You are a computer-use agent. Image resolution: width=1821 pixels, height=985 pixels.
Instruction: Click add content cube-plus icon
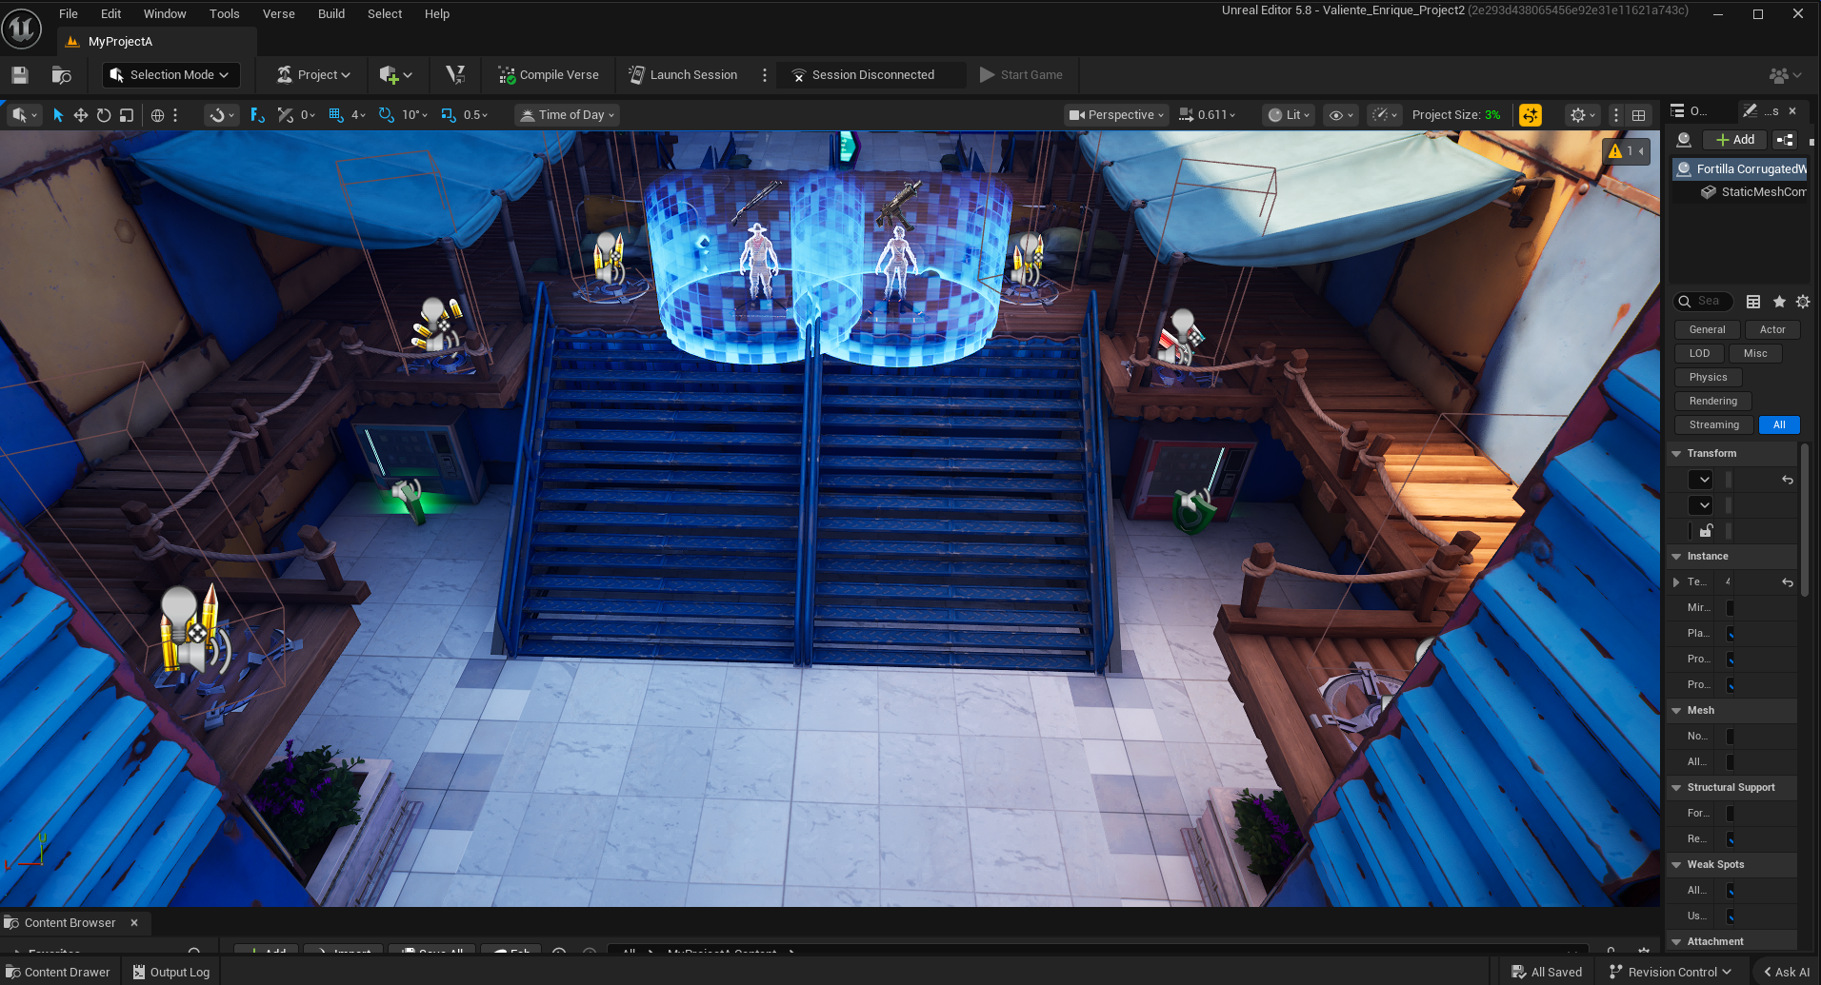395,75
